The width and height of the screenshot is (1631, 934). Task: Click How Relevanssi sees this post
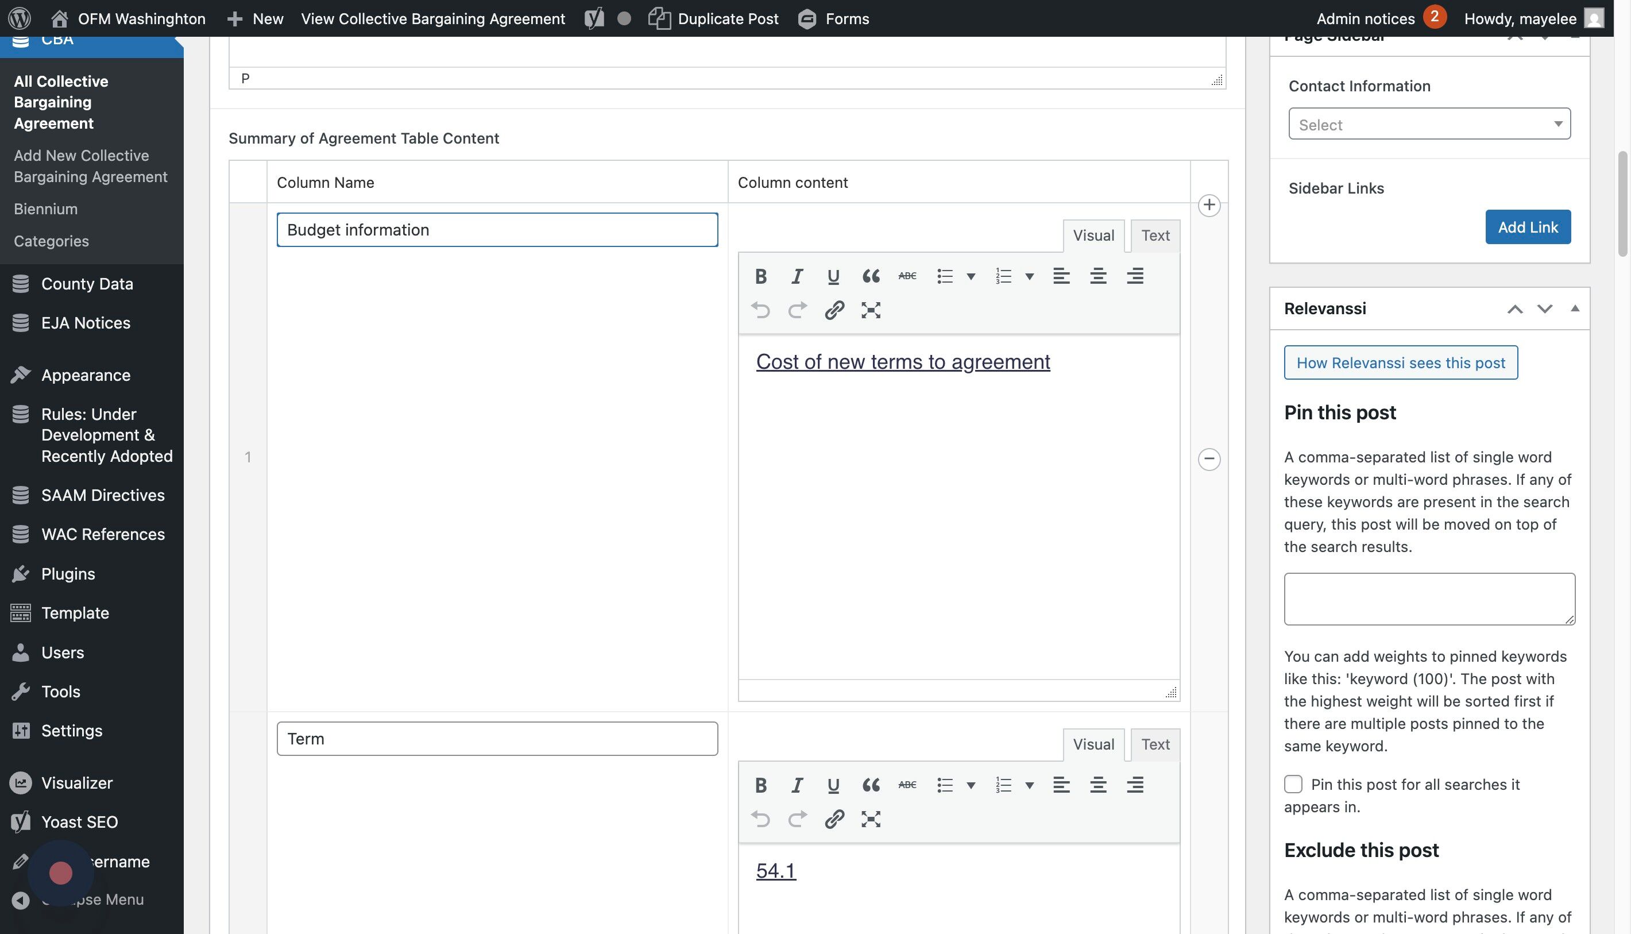click(1400, 363)
